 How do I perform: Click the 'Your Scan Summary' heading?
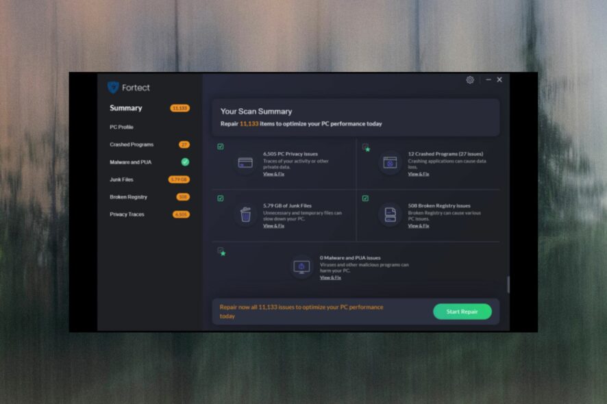coord(256,112)
